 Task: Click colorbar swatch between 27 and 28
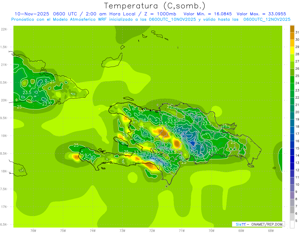pos(292,58)
